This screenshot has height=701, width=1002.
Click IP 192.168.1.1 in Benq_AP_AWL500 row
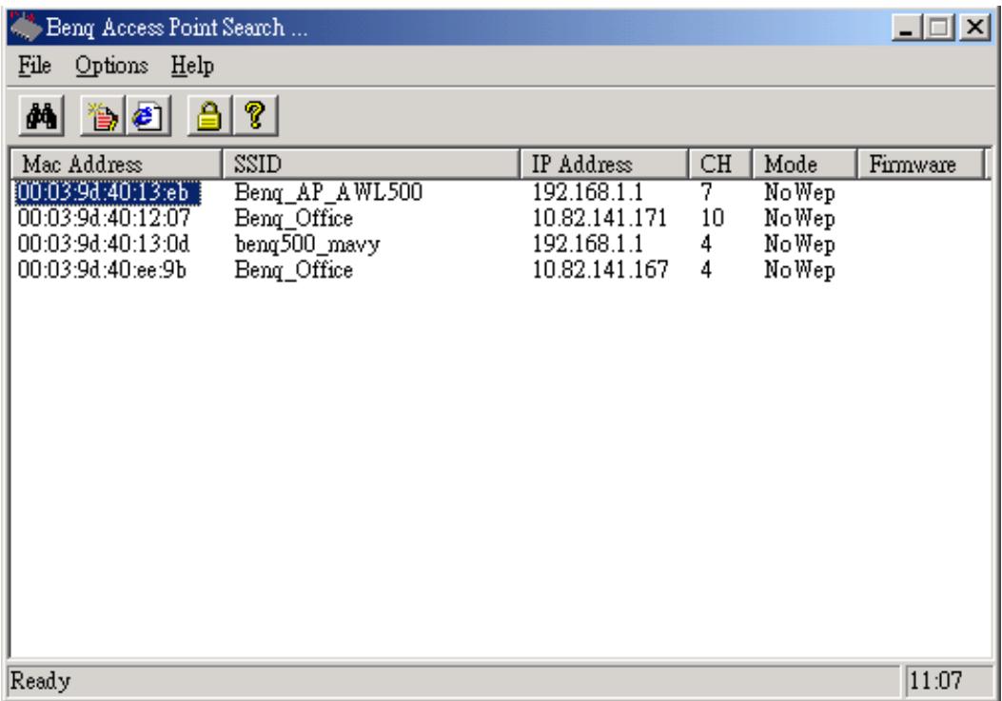587,192
